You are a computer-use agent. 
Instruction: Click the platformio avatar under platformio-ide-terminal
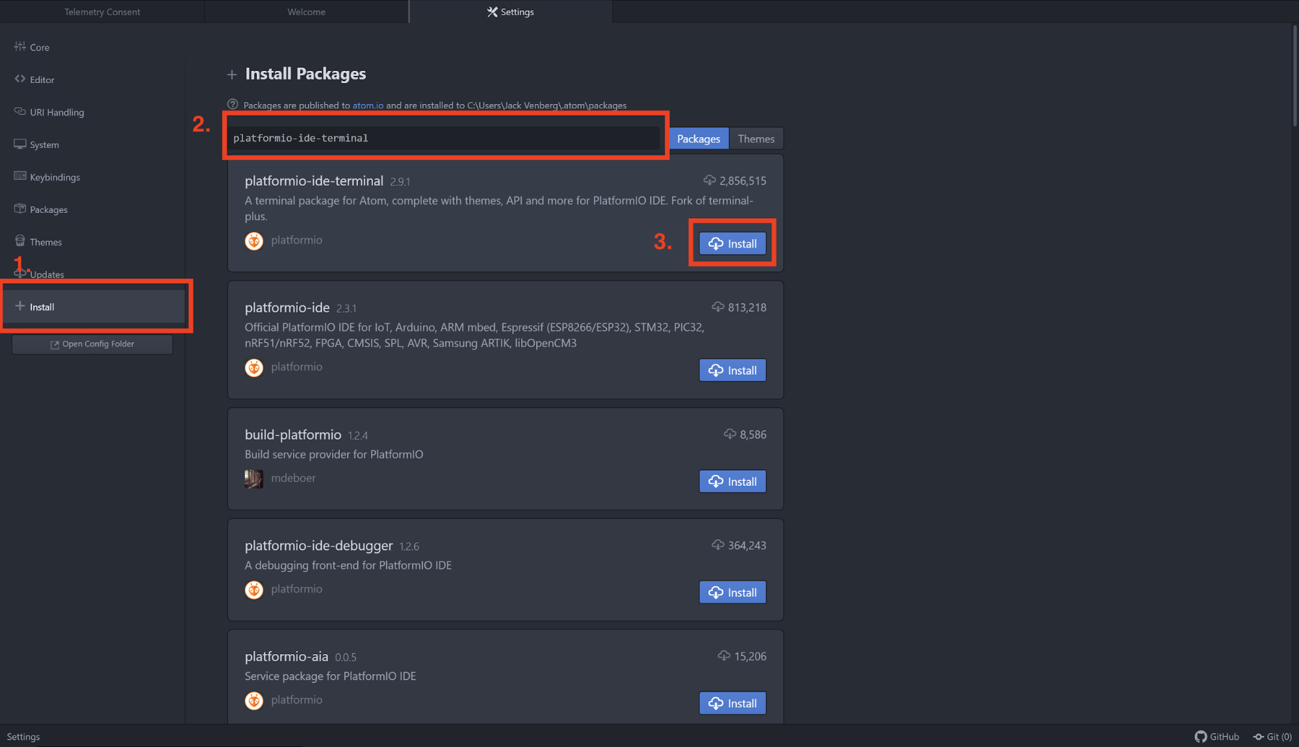coord(254,241)
